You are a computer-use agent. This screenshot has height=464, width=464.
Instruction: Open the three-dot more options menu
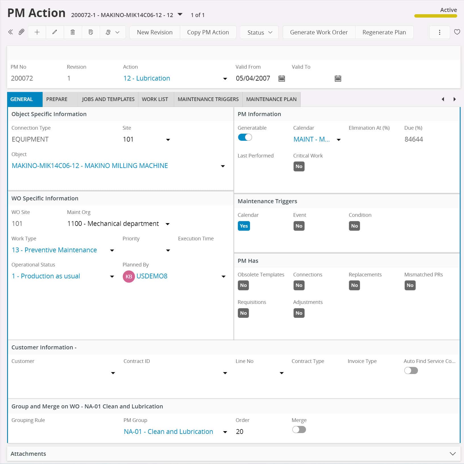(439, 32)
